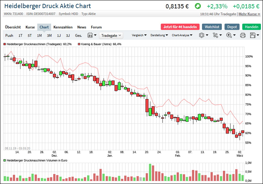Open the Darstellung dropdown menu
Screen dimensions: 263x184
pos(159,35)
